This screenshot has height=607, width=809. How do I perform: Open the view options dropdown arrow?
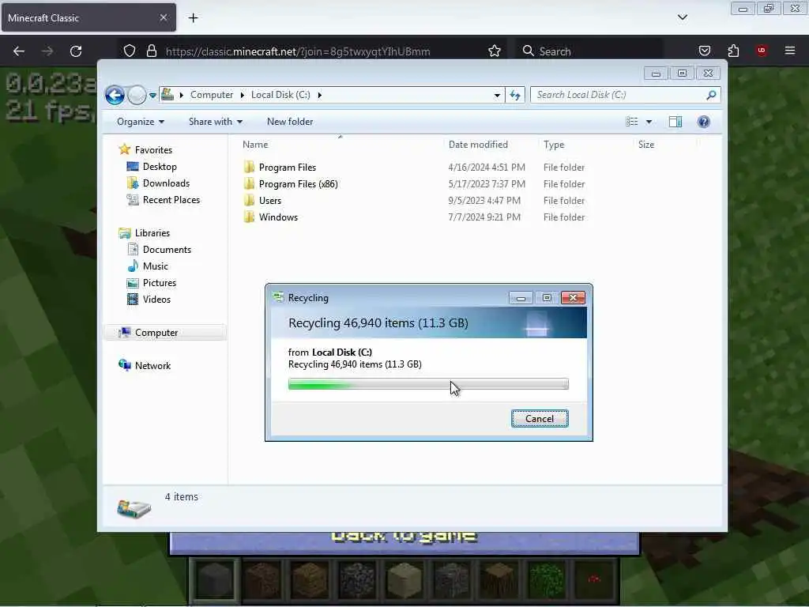click(x=649, y=122)
